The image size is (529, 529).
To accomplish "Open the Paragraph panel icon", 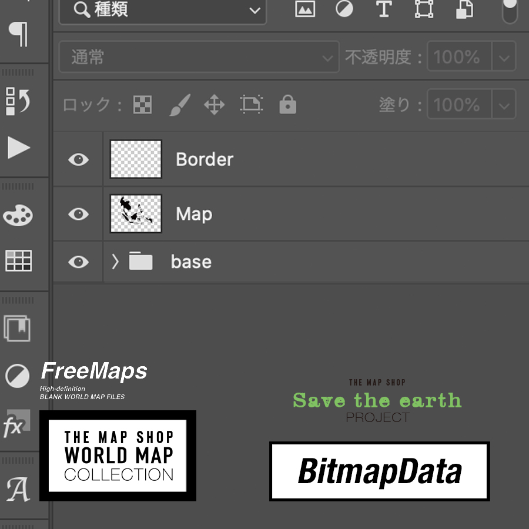I will [18, 34].
